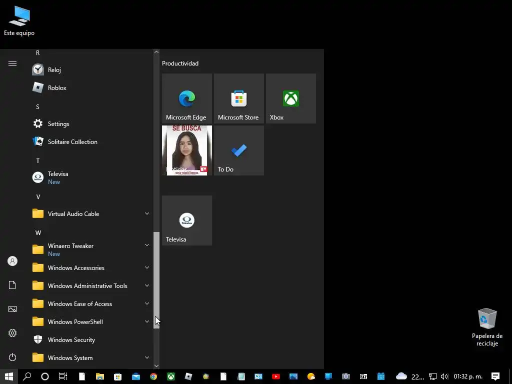
Task: Click the Windows Start button
Action: (9, 376)
